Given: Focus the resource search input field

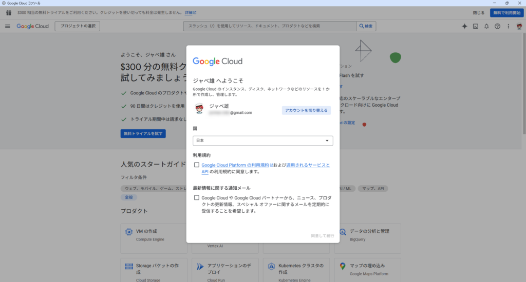Looking at the screenshot, I should pyautogui.click(x=270, y=26).
